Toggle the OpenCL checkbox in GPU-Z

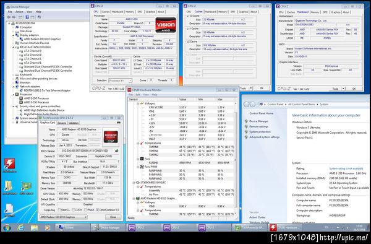(59, 210)
